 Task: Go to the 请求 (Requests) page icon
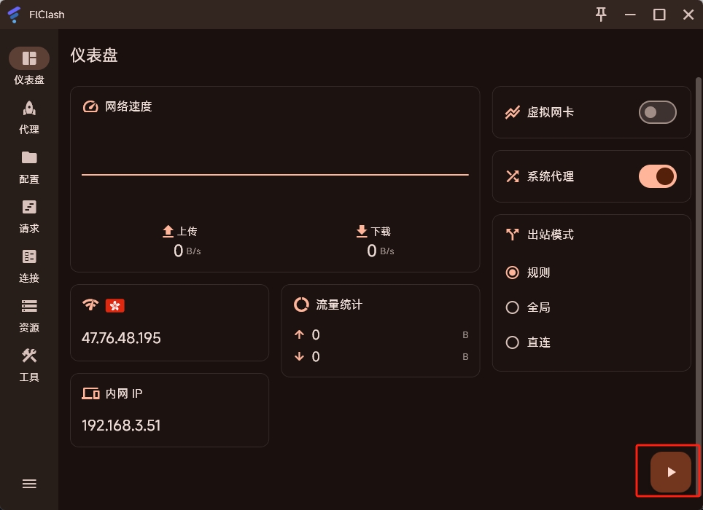pyautogui.click(x=29, y=208)
